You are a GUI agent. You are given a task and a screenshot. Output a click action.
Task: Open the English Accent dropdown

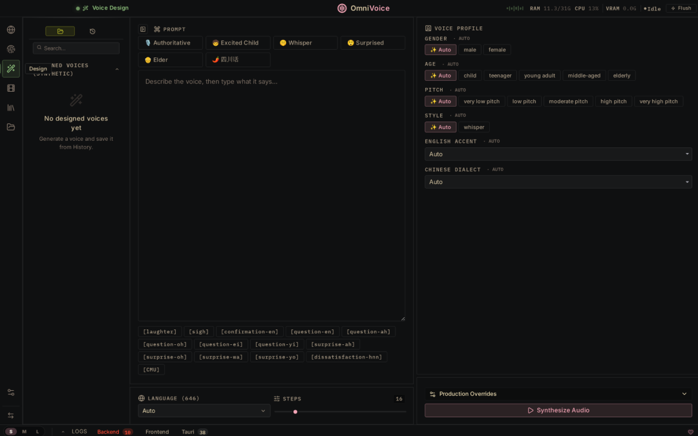[558, 154]
